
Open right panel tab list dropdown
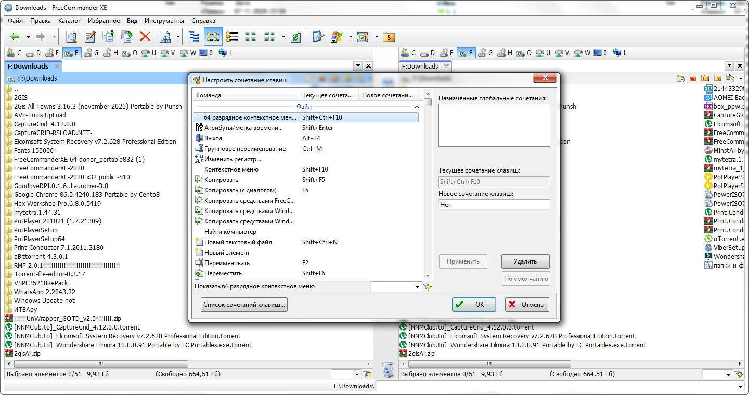pyautogui.click(x=730, y=66)
